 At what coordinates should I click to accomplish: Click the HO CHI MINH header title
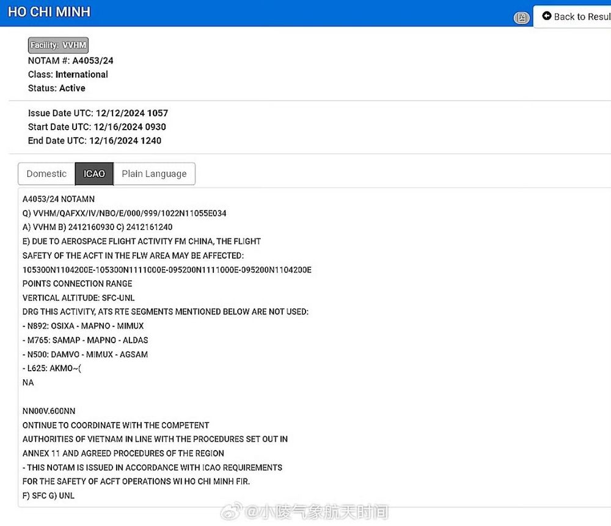pos(49,12)
